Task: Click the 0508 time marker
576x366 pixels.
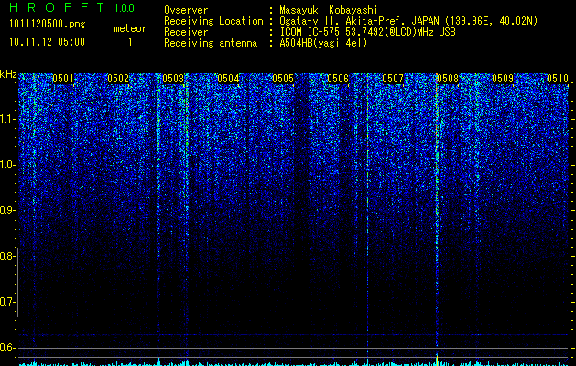Action: (448, 79)
